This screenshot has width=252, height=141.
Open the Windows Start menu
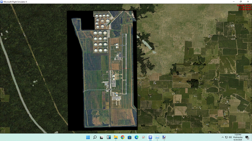pyautogui.click(x=88, y=137)
